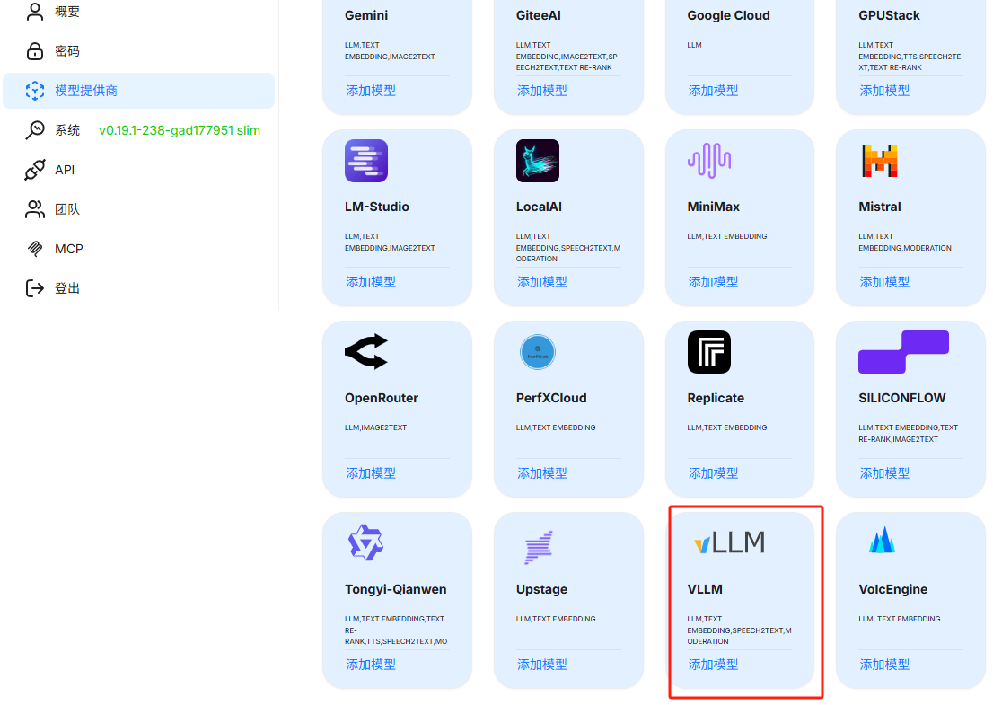The height and width of the screenshot is (705, 993).
Task: Click the 团队 people icon
Action: [35, 209]
